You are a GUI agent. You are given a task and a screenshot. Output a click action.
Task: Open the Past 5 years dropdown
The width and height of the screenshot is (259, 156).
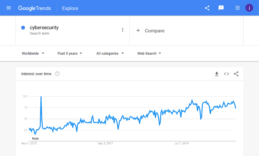[70, 53]
